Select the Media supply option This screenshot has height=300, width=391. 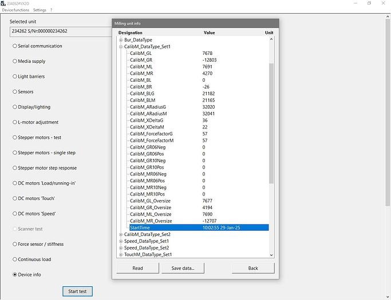click(x=15, y=61)
